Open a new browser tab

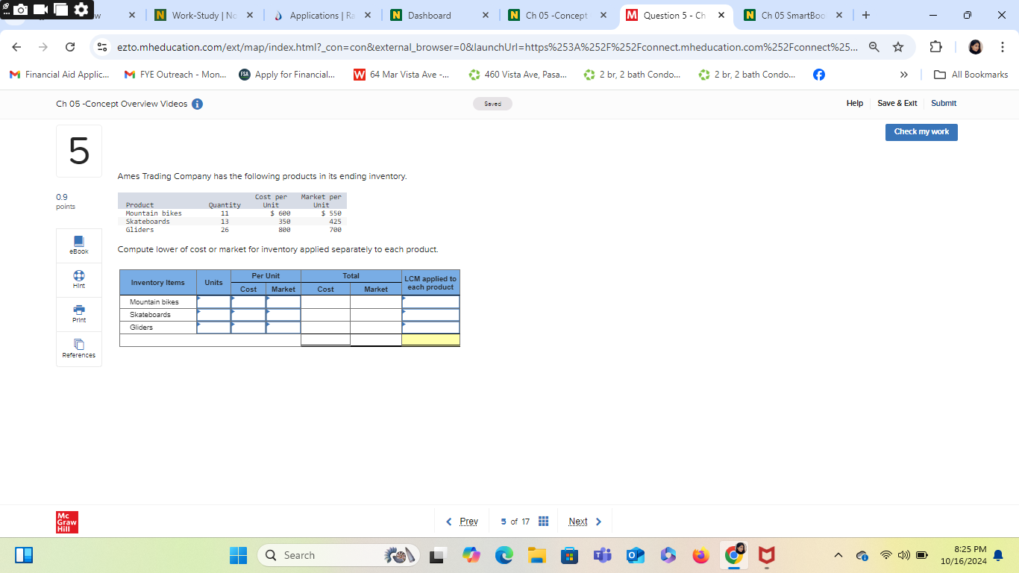(x=865, y=15)
